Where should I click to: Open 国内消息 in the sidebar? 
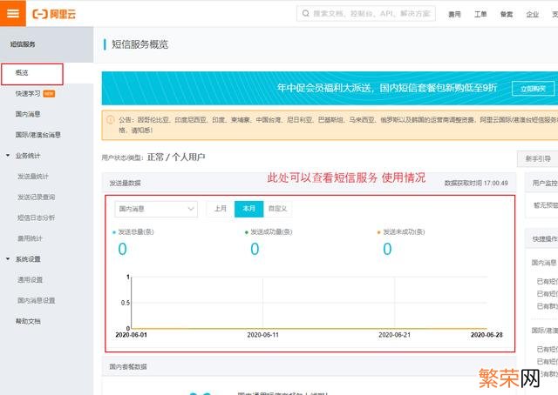click(x=28, y=114)
